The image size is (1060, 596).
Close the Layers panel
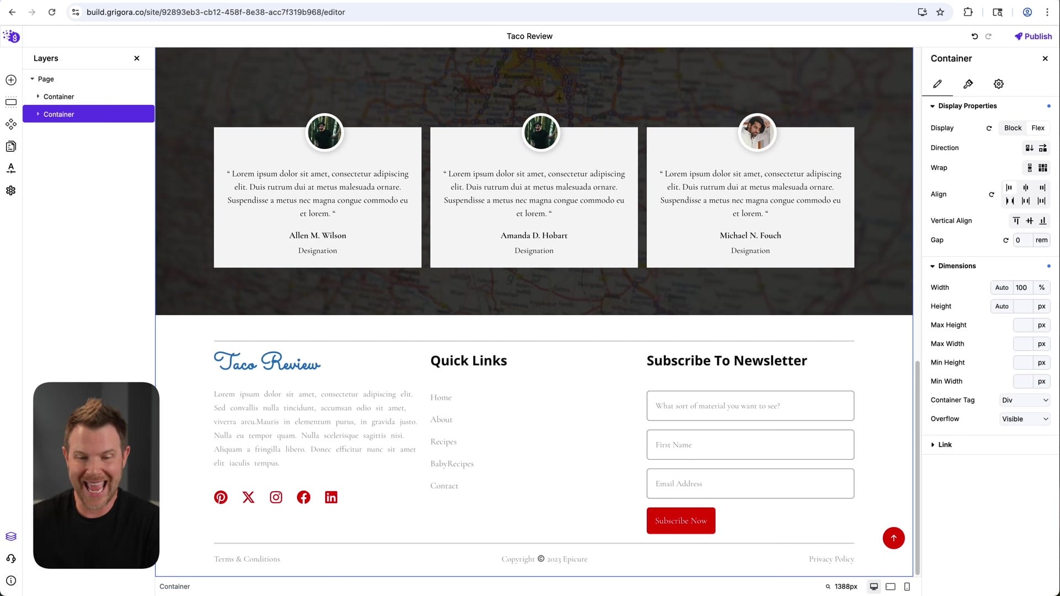(x=137, y=58)
